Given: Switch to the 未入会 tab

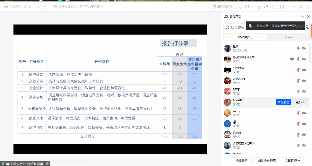Looking at the screenshot, I should (x=289, y=37).
